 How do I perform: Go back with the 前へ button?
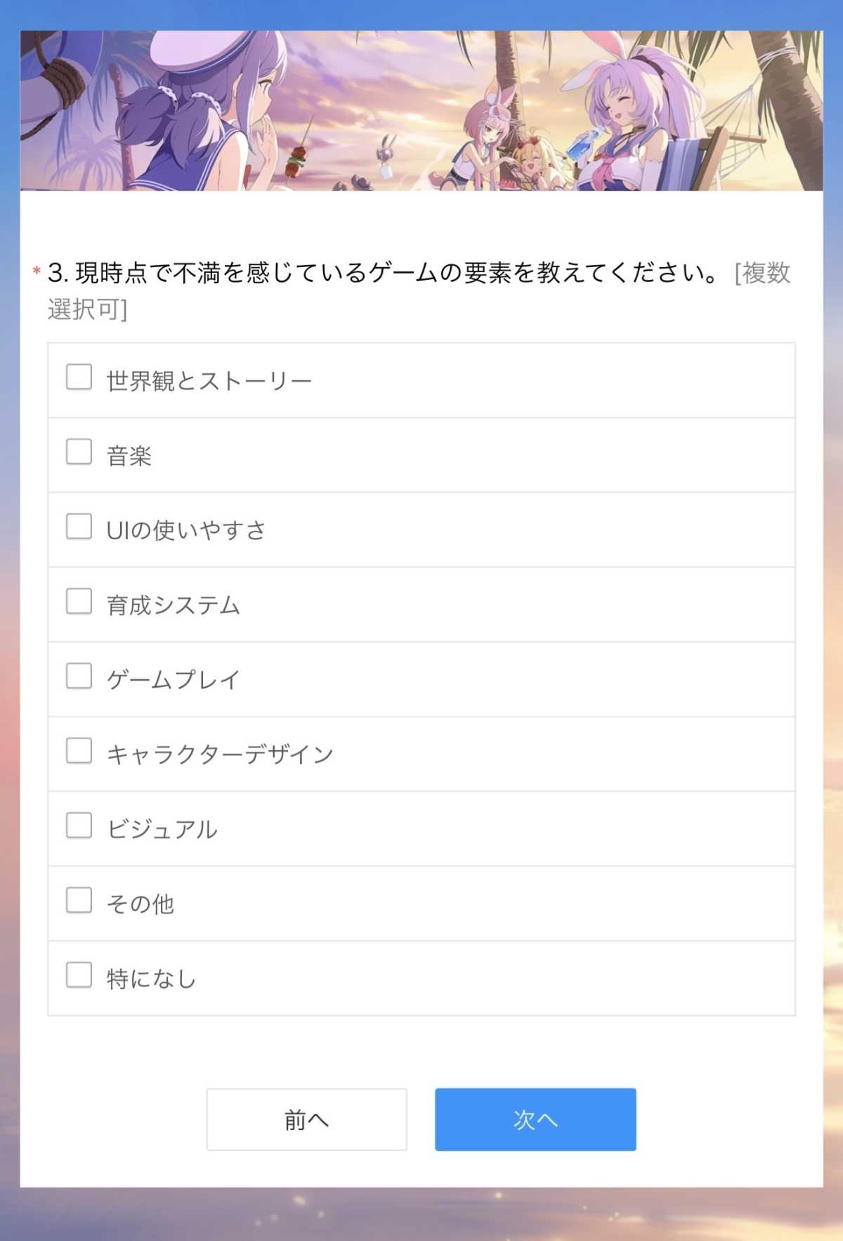306,1119
